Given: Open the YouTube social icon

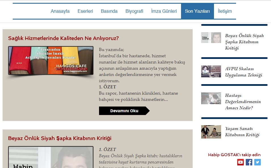Looking at the screenshot, I should click(x=240, y=162).
